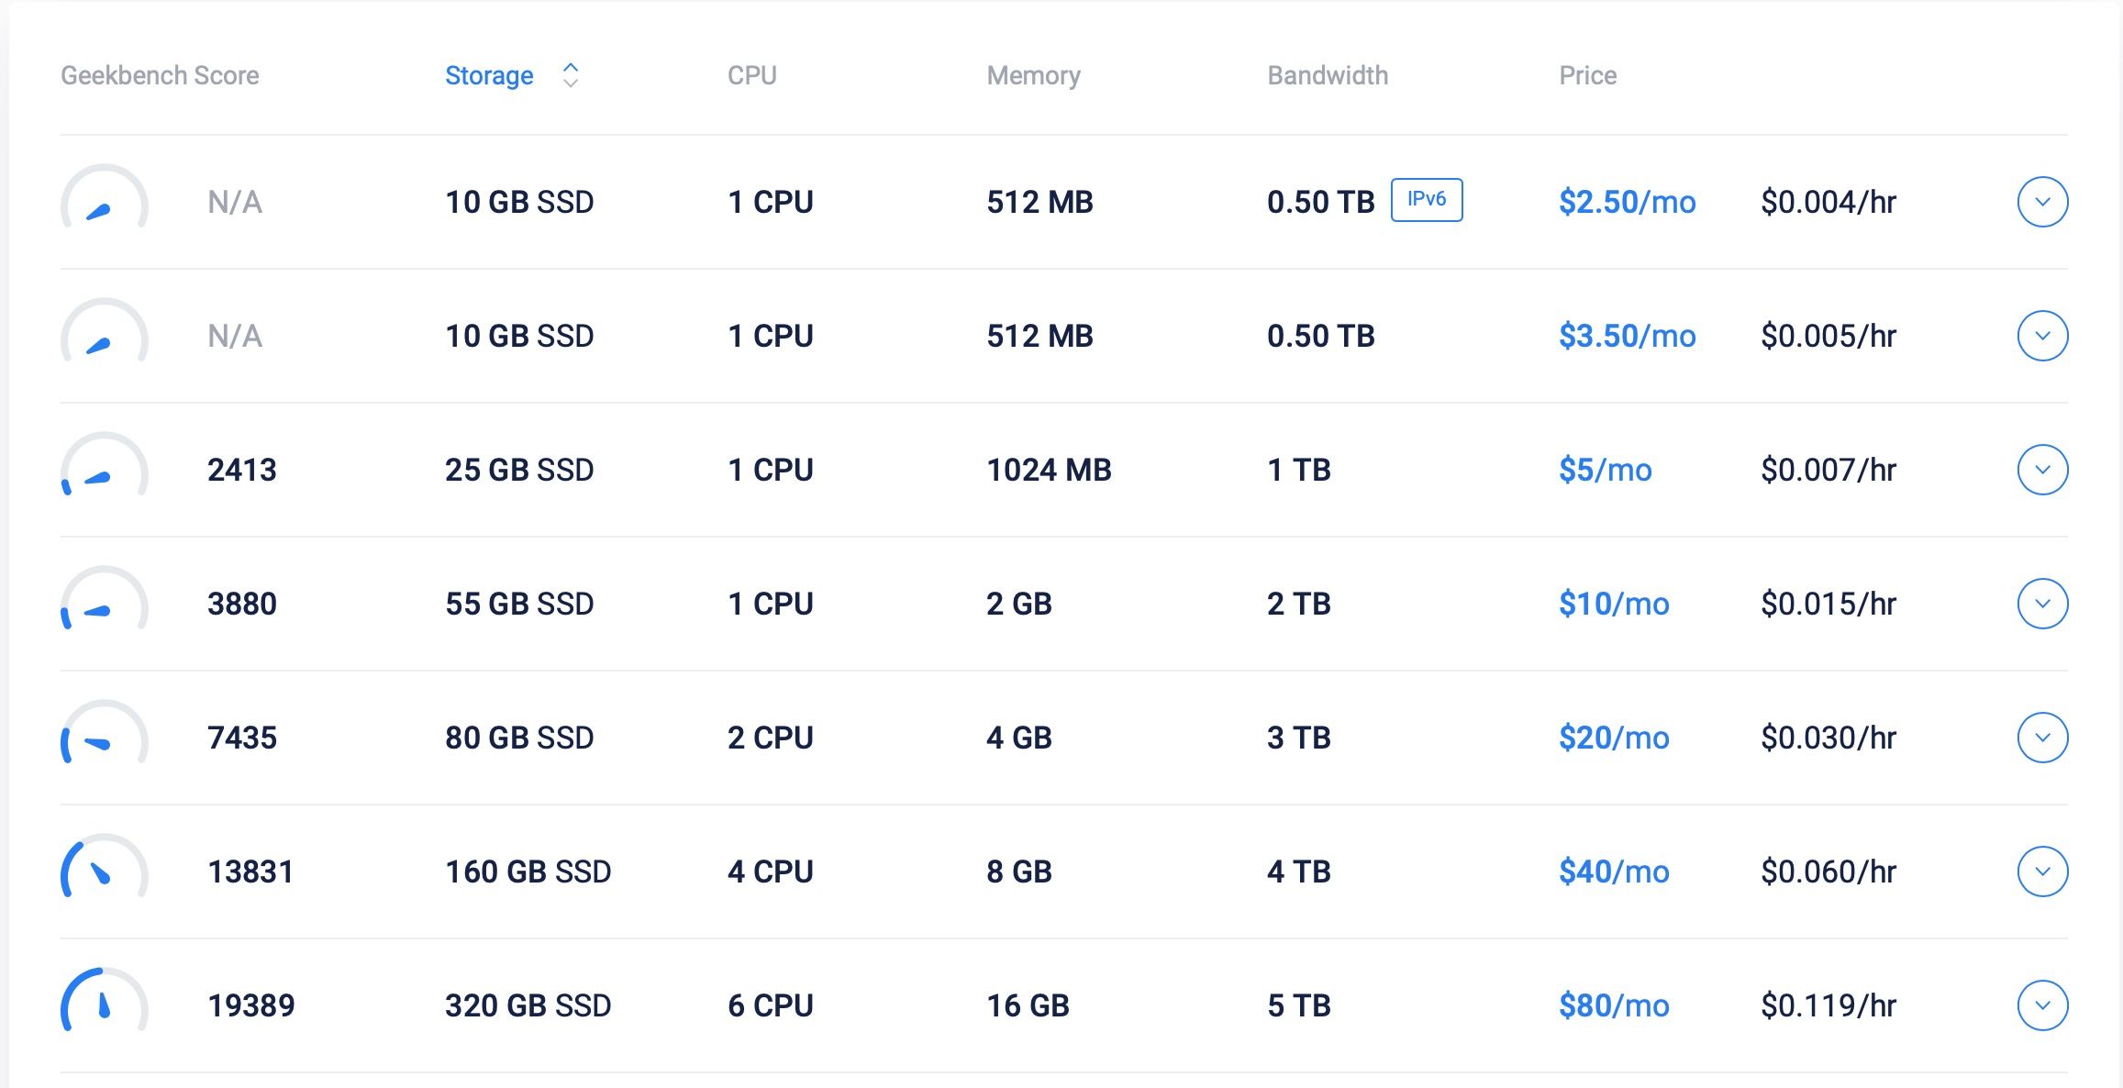Click the Geekbench score 7435
The image size is (2123, 1088).
click(x=242, y=738)
